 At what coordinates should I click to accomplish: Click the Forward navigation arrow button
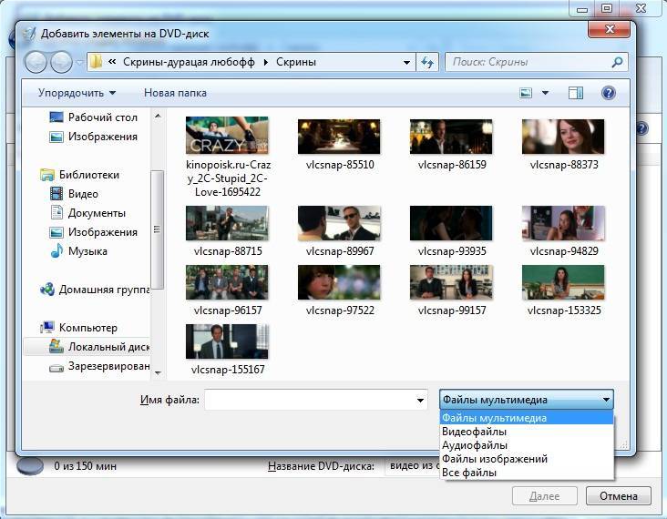[x=61, y=62]
